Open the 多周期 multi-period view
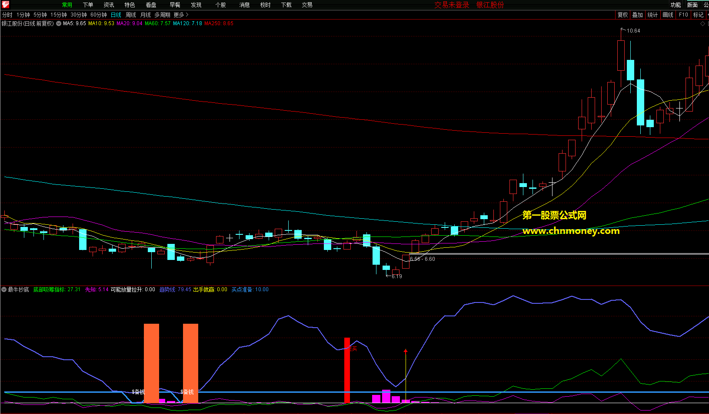The image size is (709, 414). (x=162, y=15)
